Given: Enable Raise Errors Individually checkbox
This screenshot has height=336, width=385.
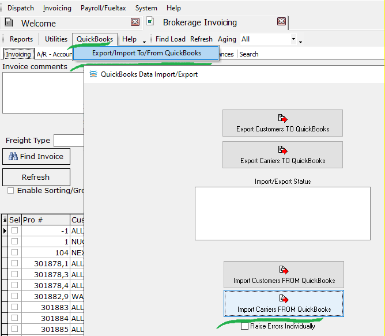Looking at the screenshot, I should (246, 326).
